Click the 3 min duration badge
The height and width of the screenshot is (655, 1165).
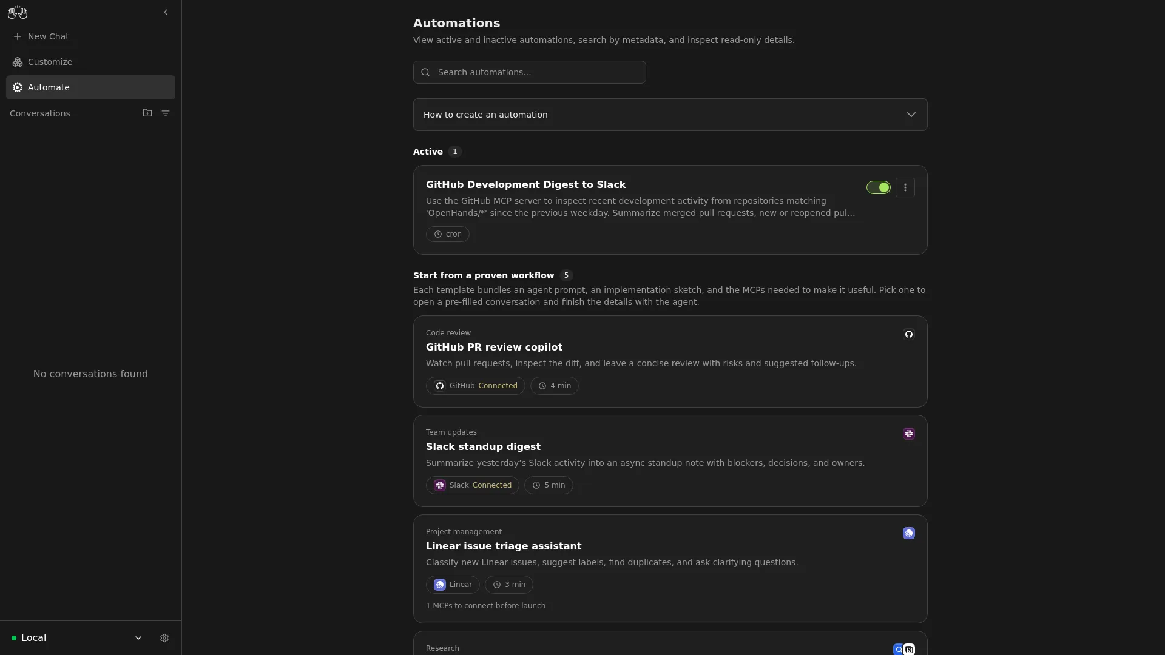click(x=508, y=585)
